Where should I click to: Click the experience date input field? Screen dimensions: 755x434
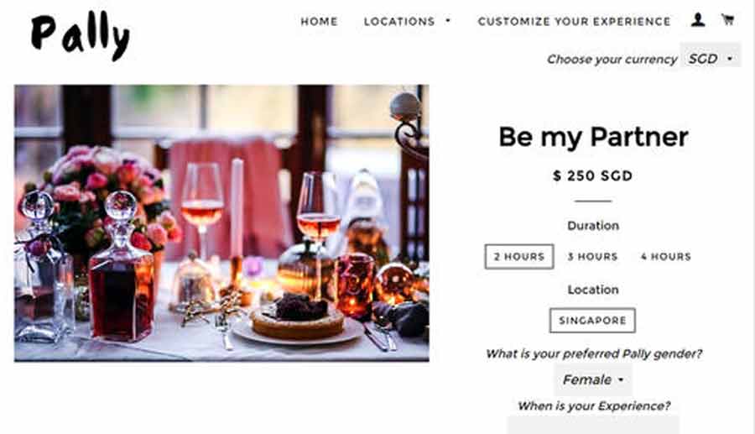tap(592, 425)
